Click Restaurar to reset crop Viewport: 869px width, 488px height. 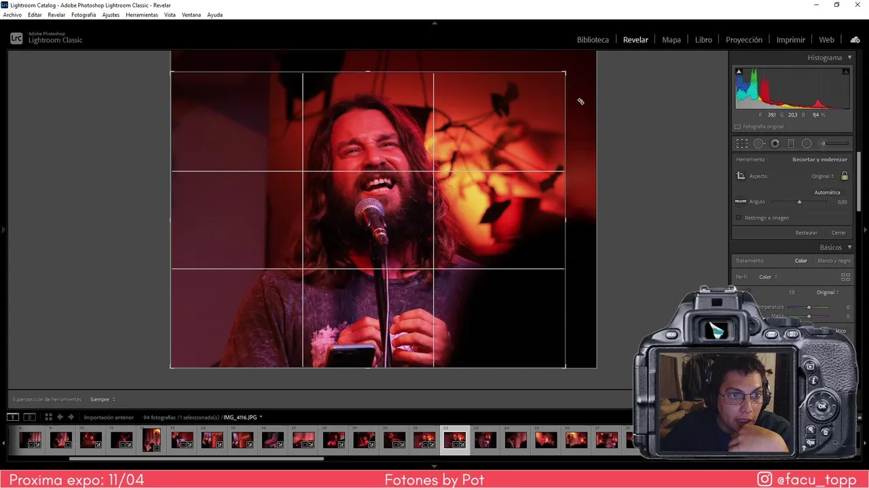click(x=807, y=232)
